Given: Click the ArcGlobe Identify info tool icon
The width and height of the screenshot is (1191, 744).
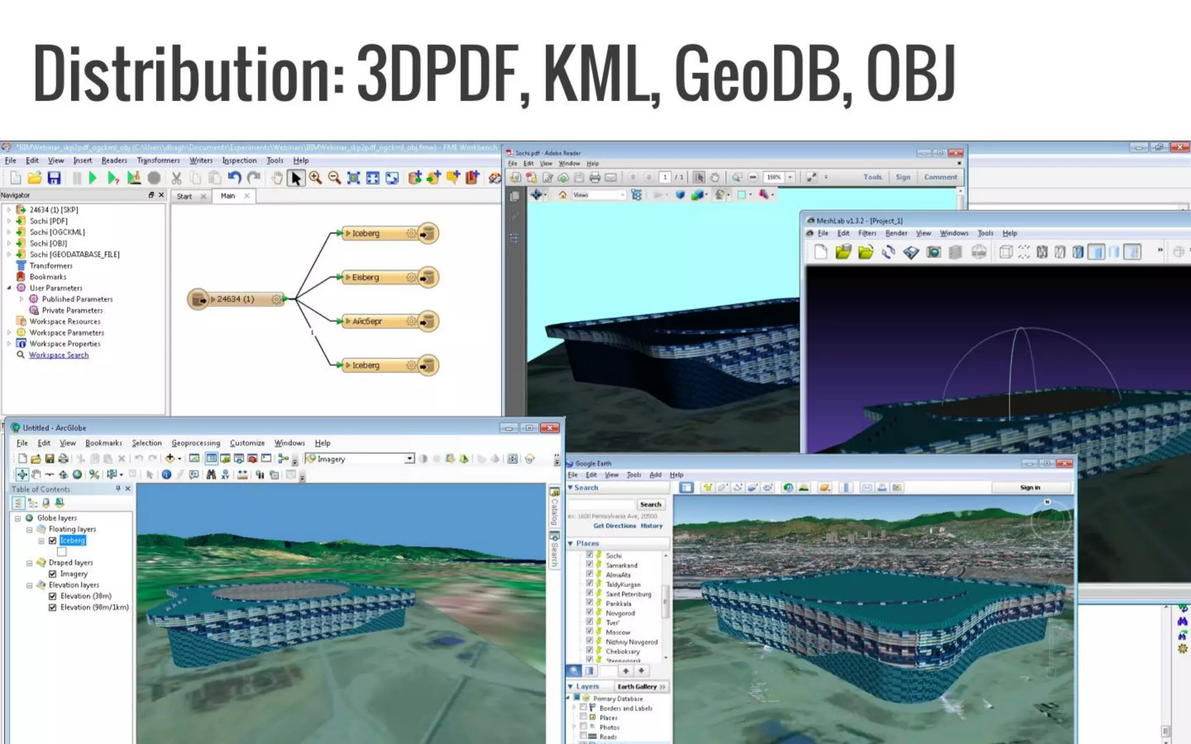Looking at the screenshot, I should 166,475.
